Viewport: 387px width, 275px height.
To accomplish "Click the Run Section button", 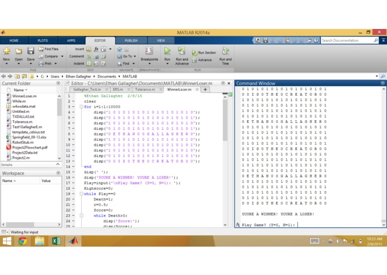I will click(204, 52).
